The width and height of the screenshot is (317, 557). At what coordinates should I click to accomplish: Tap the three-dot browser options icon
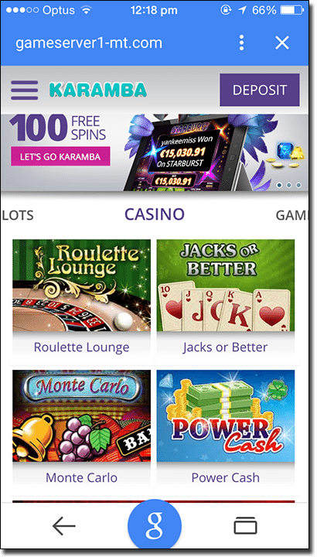242,43
